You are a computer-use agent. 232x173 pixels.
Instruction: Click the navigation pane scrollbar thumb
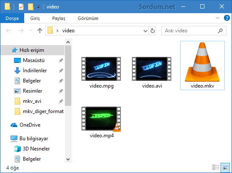68,76
